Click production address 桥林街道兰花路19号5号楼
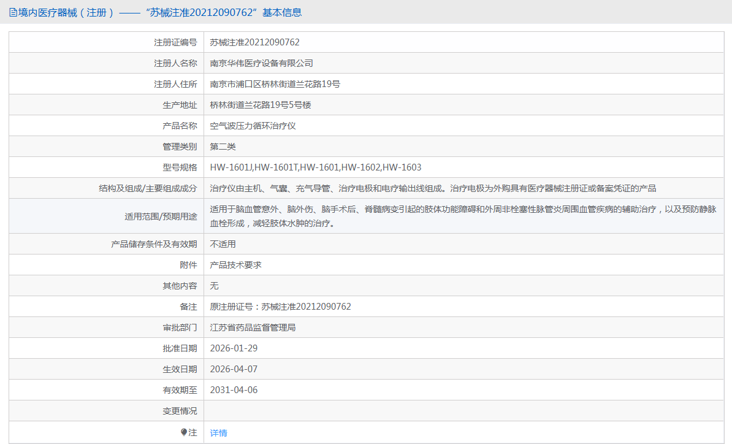This screenshot has width=732, height=444. [261, 105]
